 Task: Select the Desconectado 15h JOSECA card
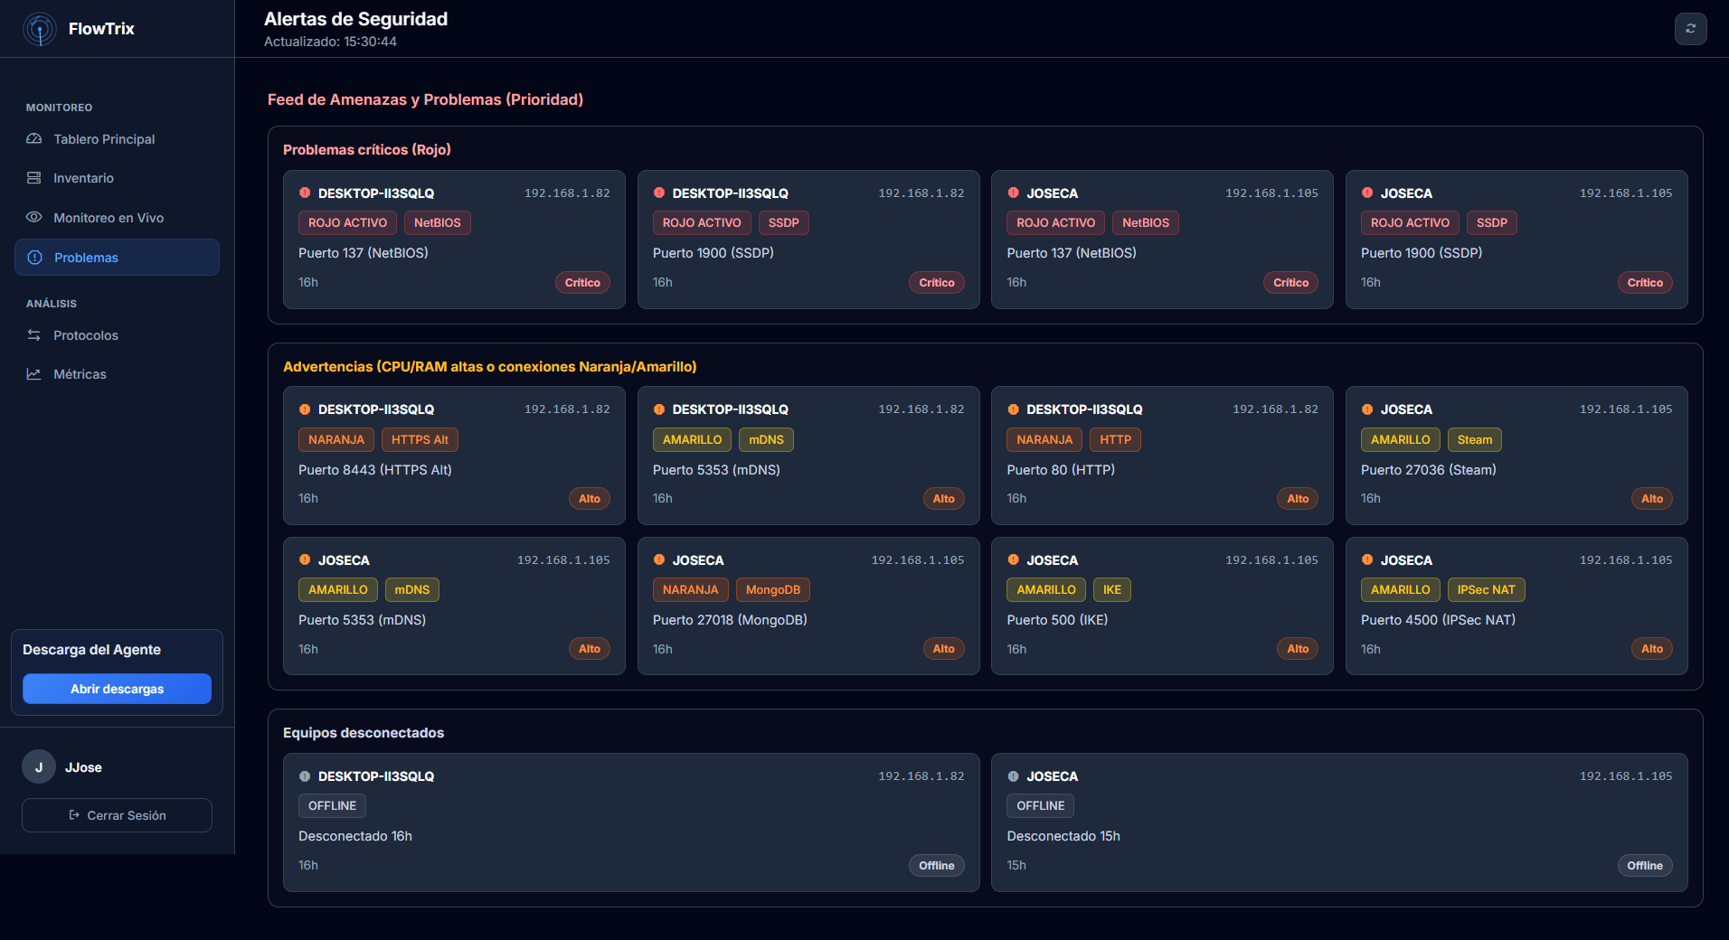click(1338, 822)
